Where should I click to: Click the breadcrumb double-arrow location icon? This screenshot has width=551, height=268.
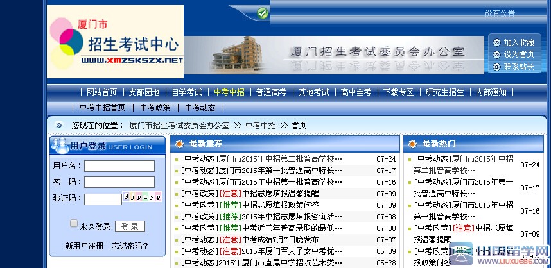pyautogui.click(x=60, y=126)
